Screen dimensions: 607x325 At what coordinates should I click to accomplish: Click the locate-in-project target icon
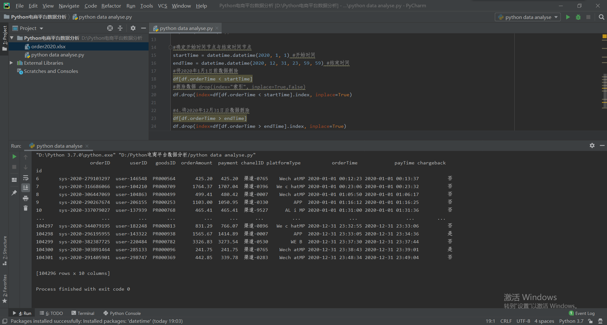coord(110,28)
